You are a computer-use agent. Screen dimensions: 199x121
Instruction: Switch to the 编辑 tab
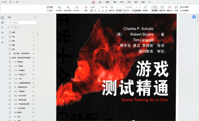tap(107, 2)
